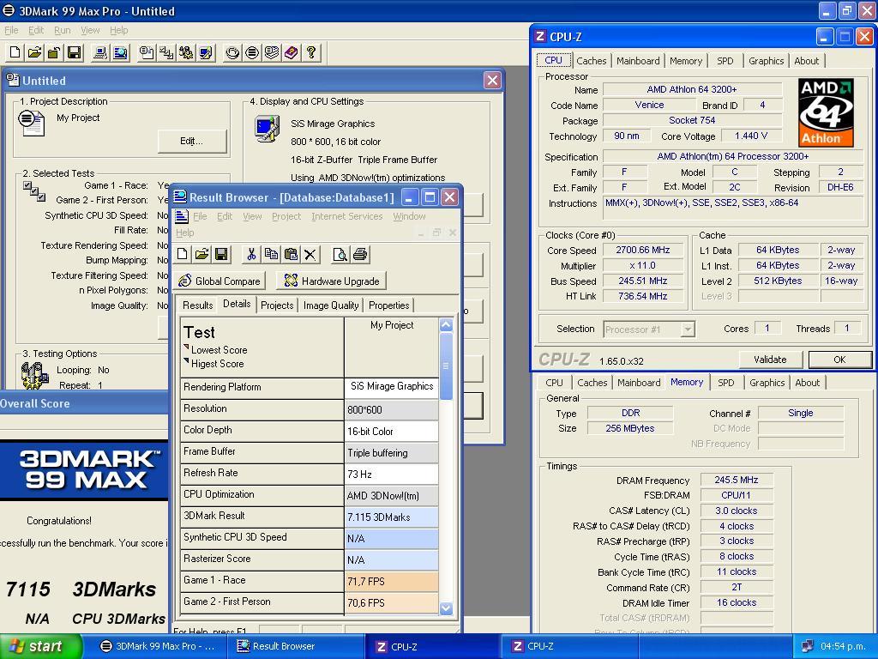
Task: Click the Validate button in CPU-Z
Action: pyautogui.click(x=771, y=360)
